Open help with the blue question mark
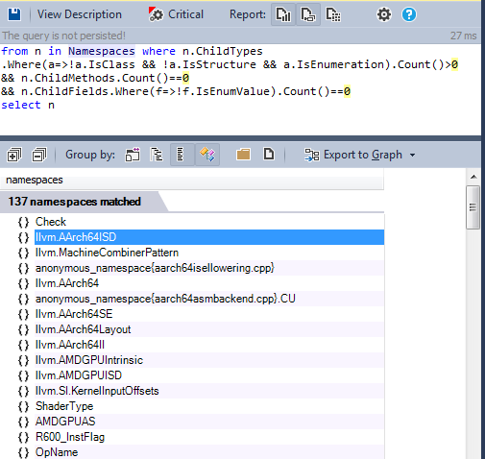Image resolution: width=485 pixels, height=459 pixels. (x=409, y=14)
